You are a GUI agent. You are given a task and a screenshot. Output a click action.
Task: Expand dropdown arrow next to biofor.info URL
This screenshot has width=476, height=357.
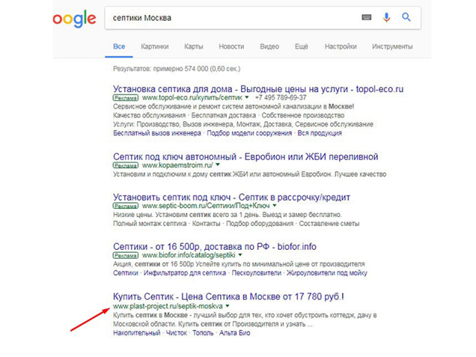click(x=240, y=254)
